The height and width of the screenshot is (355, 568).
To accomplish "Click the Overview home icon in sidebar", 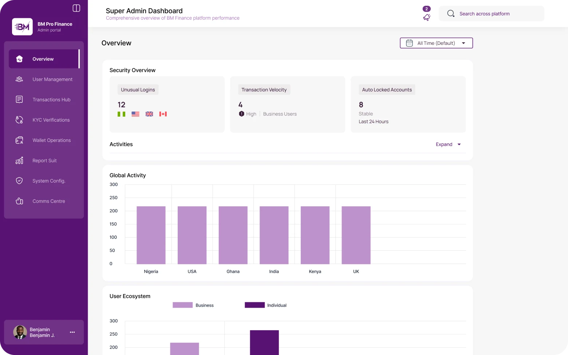I will 20,59.
